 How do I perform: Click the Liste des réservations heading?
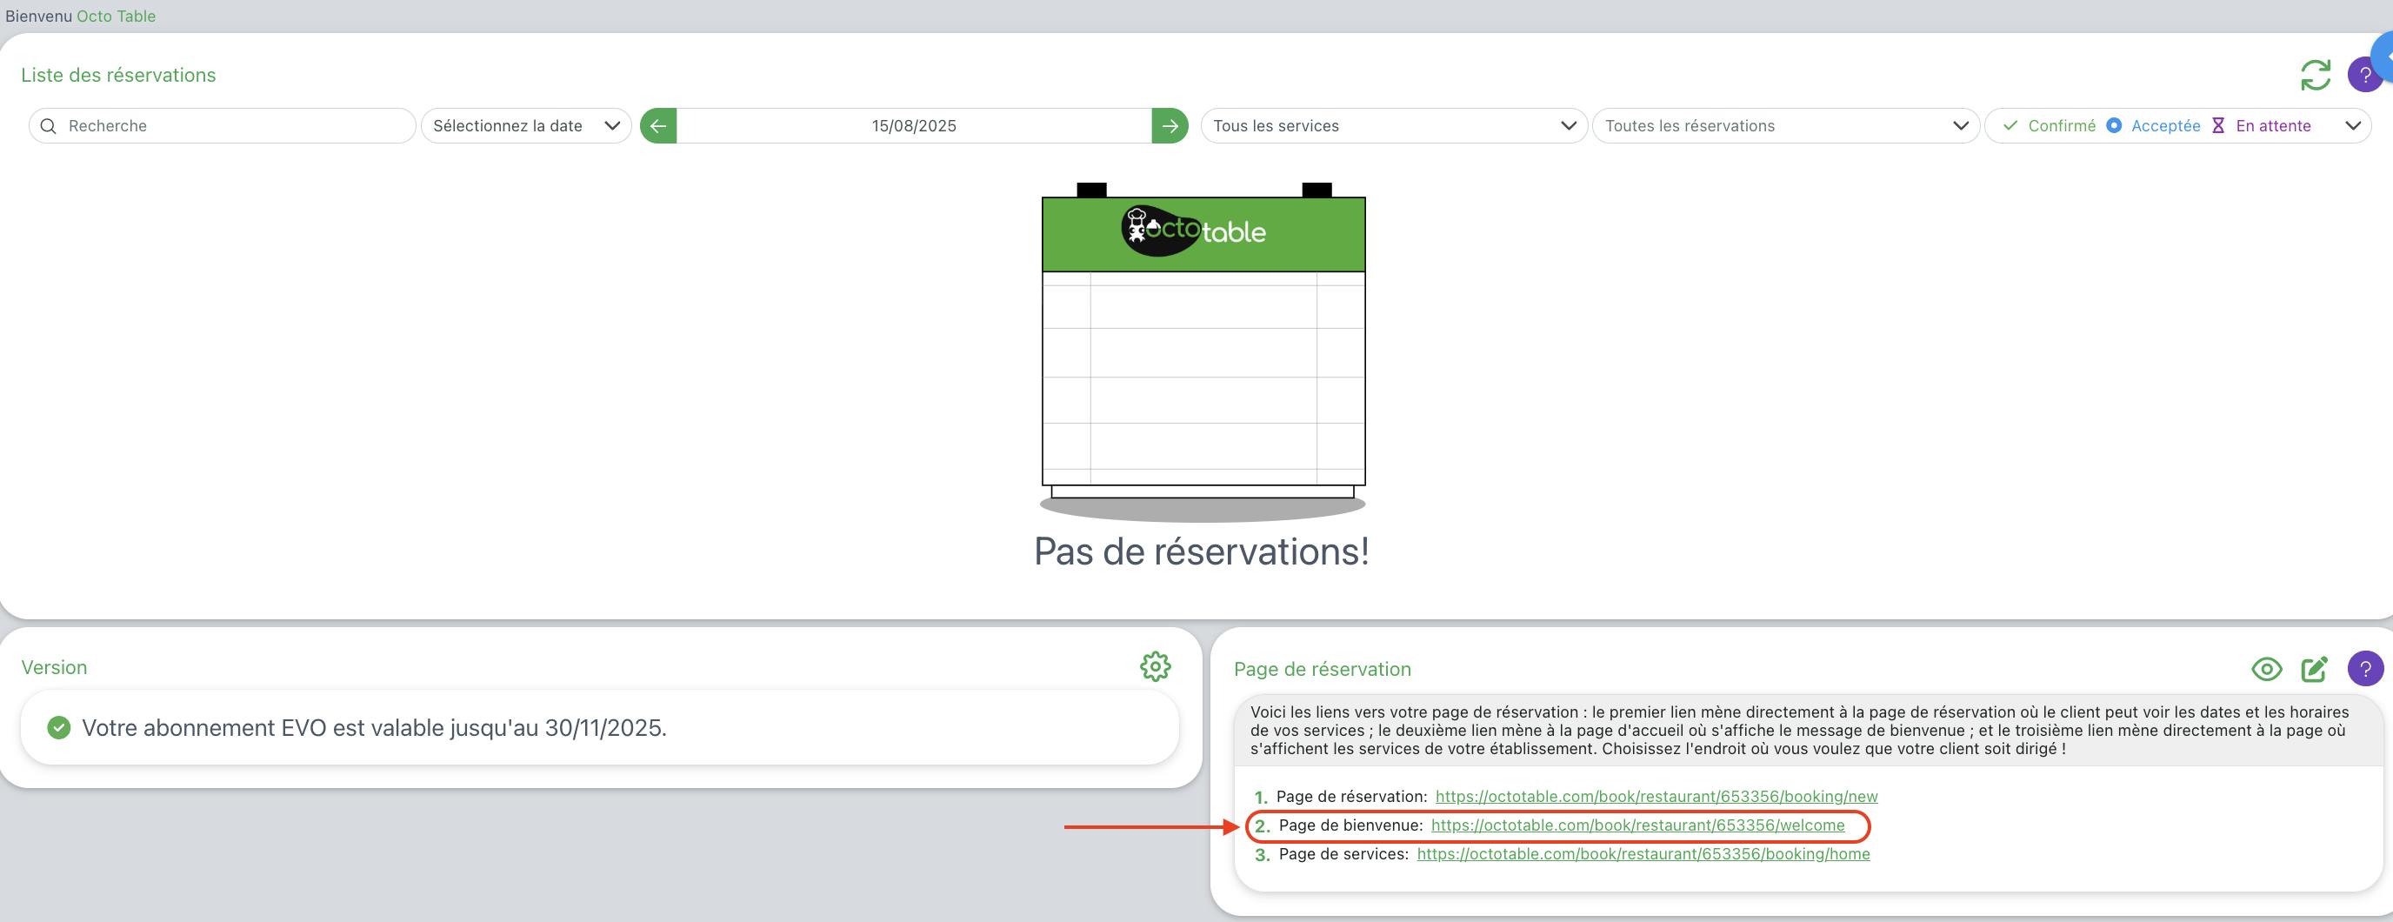click(x=118, y=76)
